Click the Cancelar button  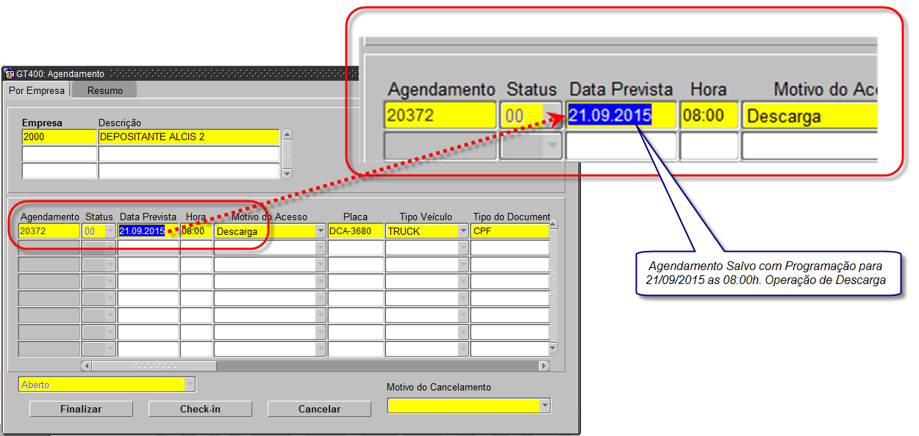tap(319, 409)
